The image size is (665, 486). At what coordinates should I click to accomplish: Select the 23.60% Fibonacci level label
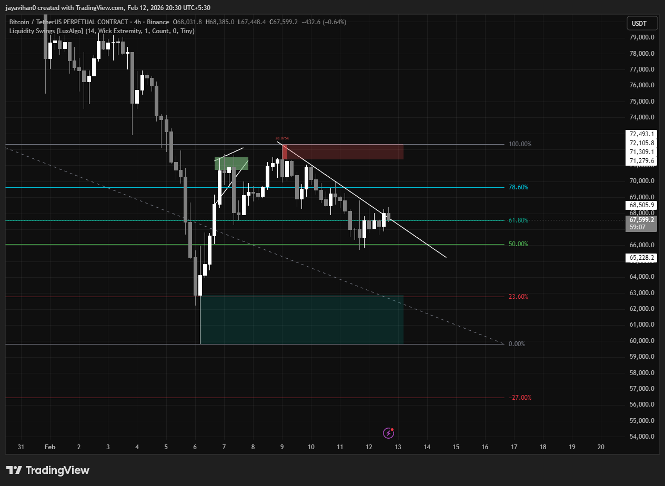point(518,297)
